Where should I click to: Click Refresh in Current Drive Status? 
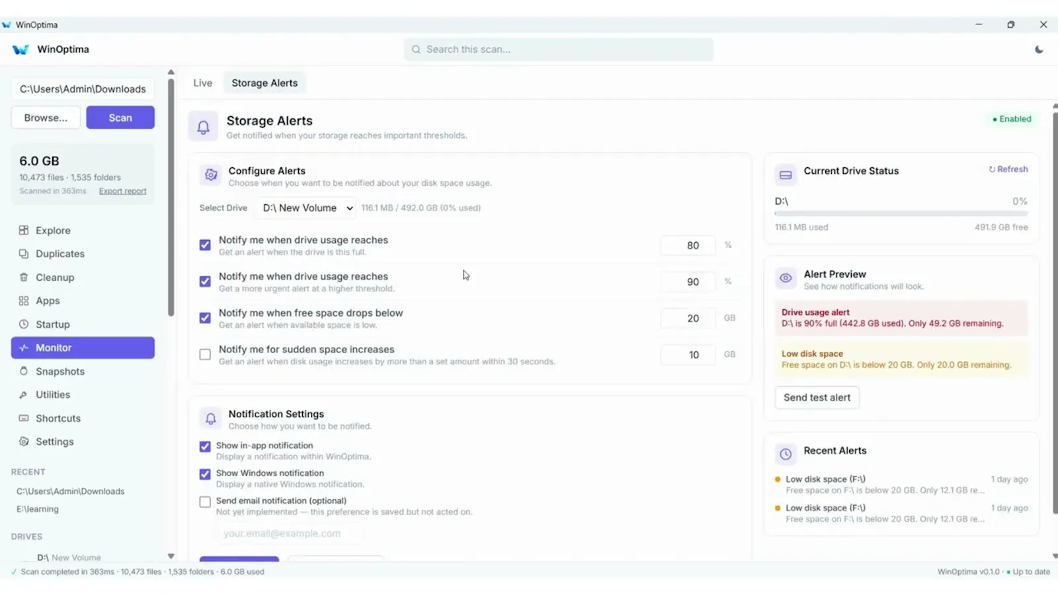click(x=1008, y=169)
